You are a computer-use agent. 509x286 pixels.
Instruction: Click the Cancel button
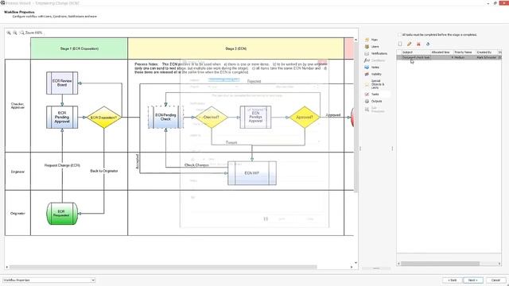coord(495,280)
